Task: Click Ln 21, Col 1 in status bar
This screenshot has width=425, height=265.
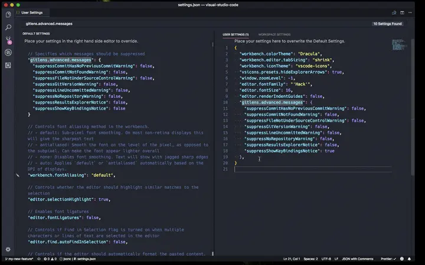Action: pos(292,259)
